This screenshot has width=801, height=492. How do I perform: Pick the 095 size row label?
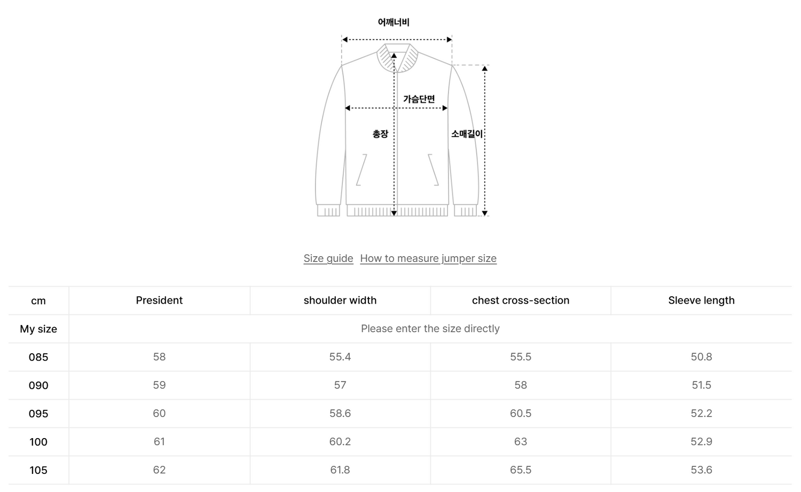tap(38, 414)
